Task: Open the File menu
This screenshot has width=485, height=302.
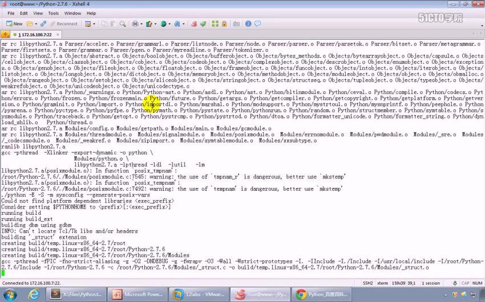Action: coord(9,13)
